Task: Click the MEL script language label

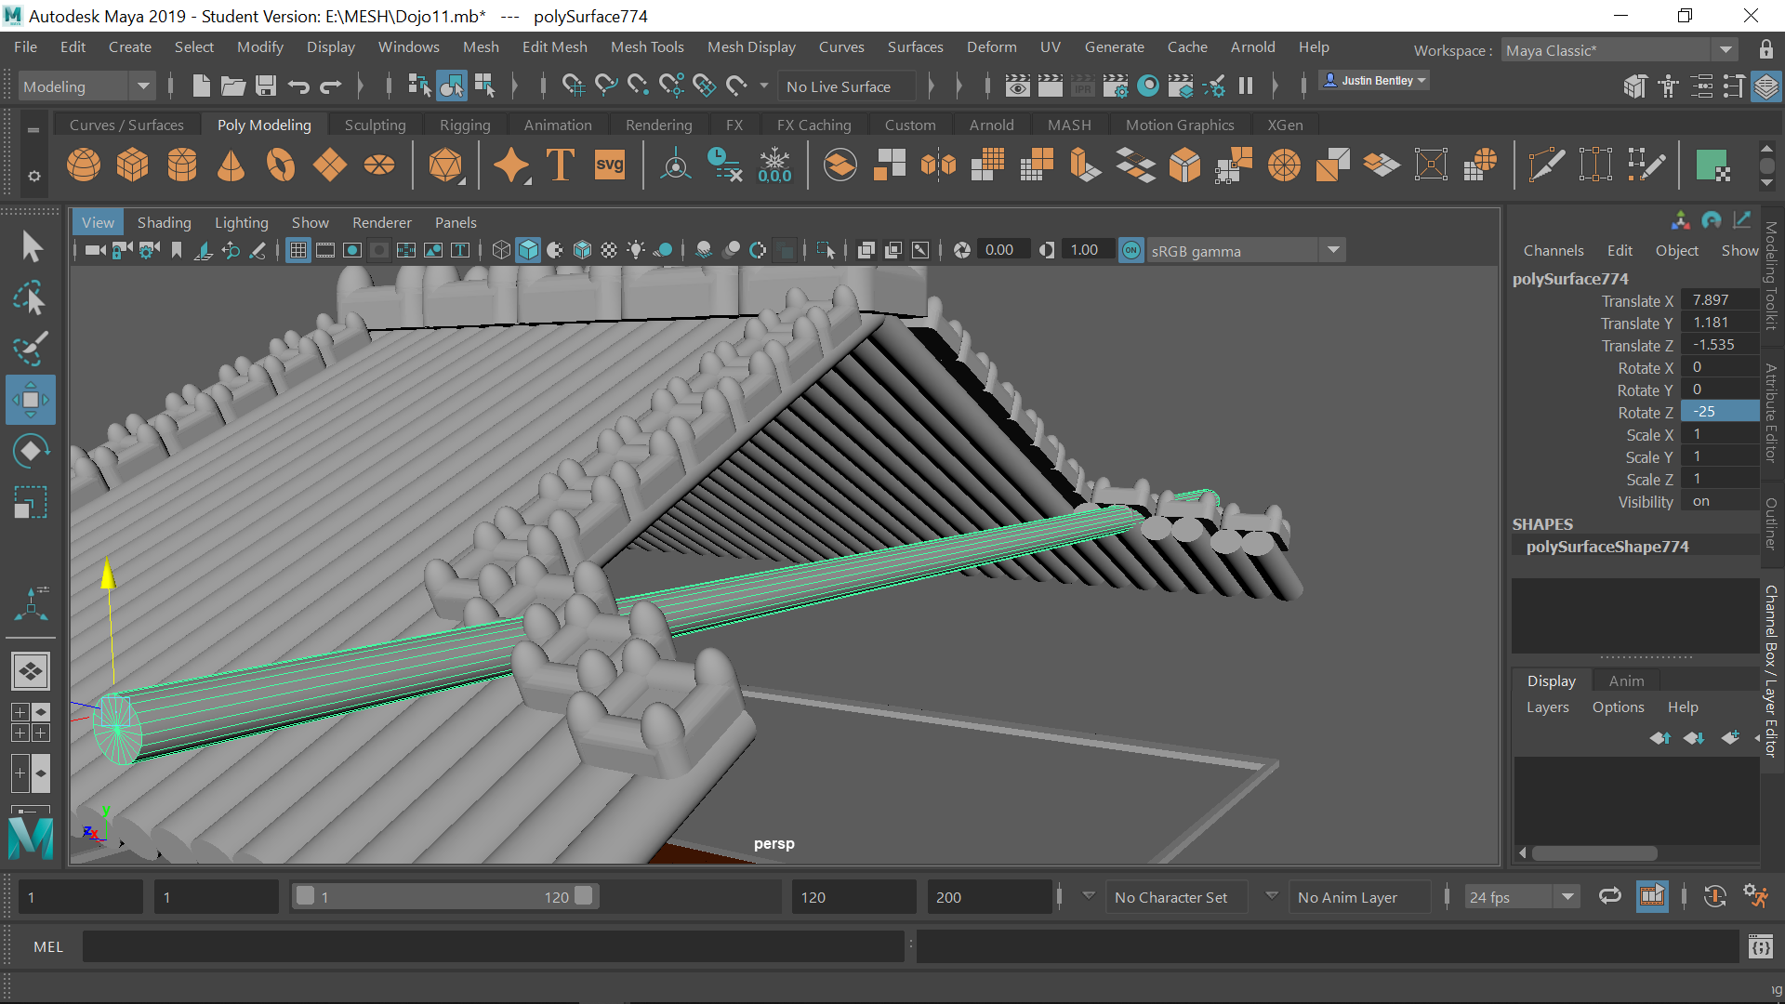Action: click(x=48, y=946)
